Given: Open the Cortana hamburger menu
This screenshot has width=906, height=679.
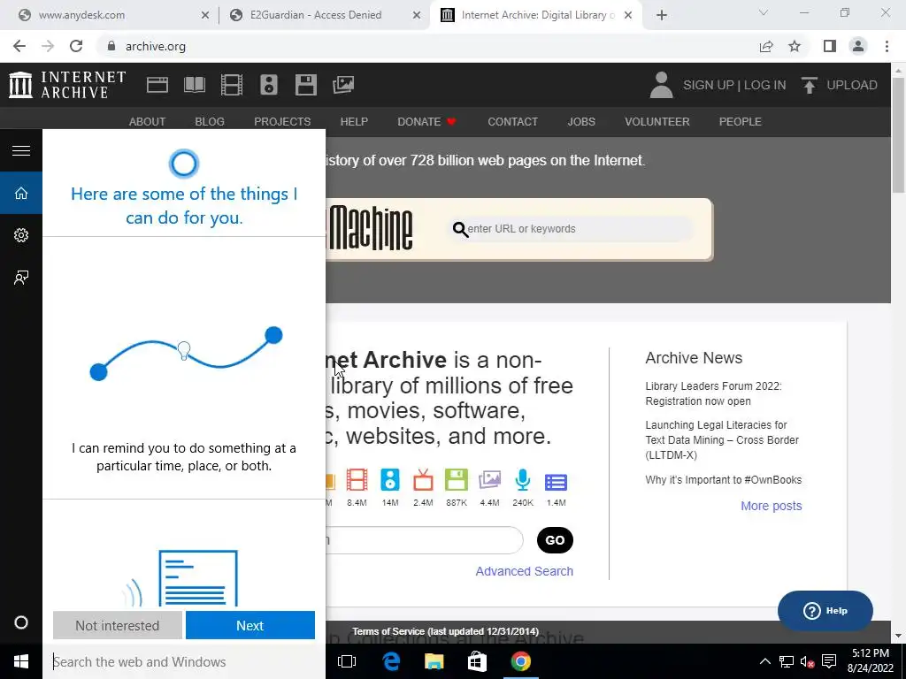Looking at the screenshot, I should tap(21, 150).
